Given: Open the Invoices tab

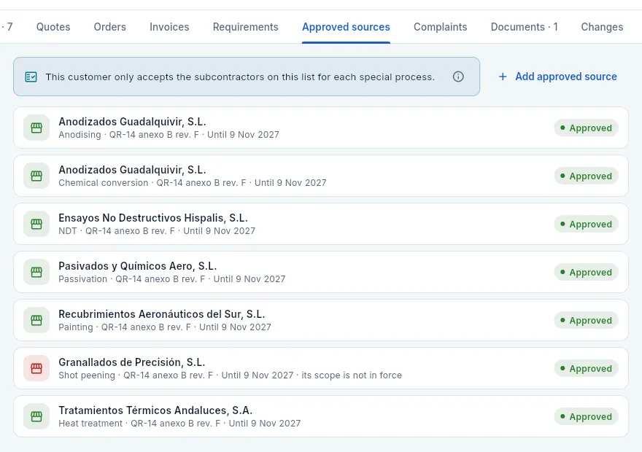Looking at the screenshot, I should (x=169, y=27).
